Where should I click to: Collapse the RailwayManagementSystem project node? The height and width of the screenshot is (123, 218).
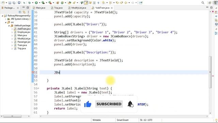(x=2, y=16)
